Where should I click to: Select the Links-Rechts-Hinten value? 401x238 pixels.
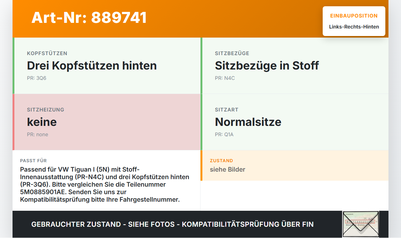tap(354, 27)
